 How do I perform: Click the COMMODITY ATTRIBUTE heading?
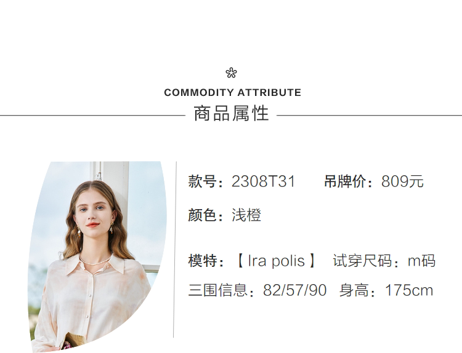232,93
